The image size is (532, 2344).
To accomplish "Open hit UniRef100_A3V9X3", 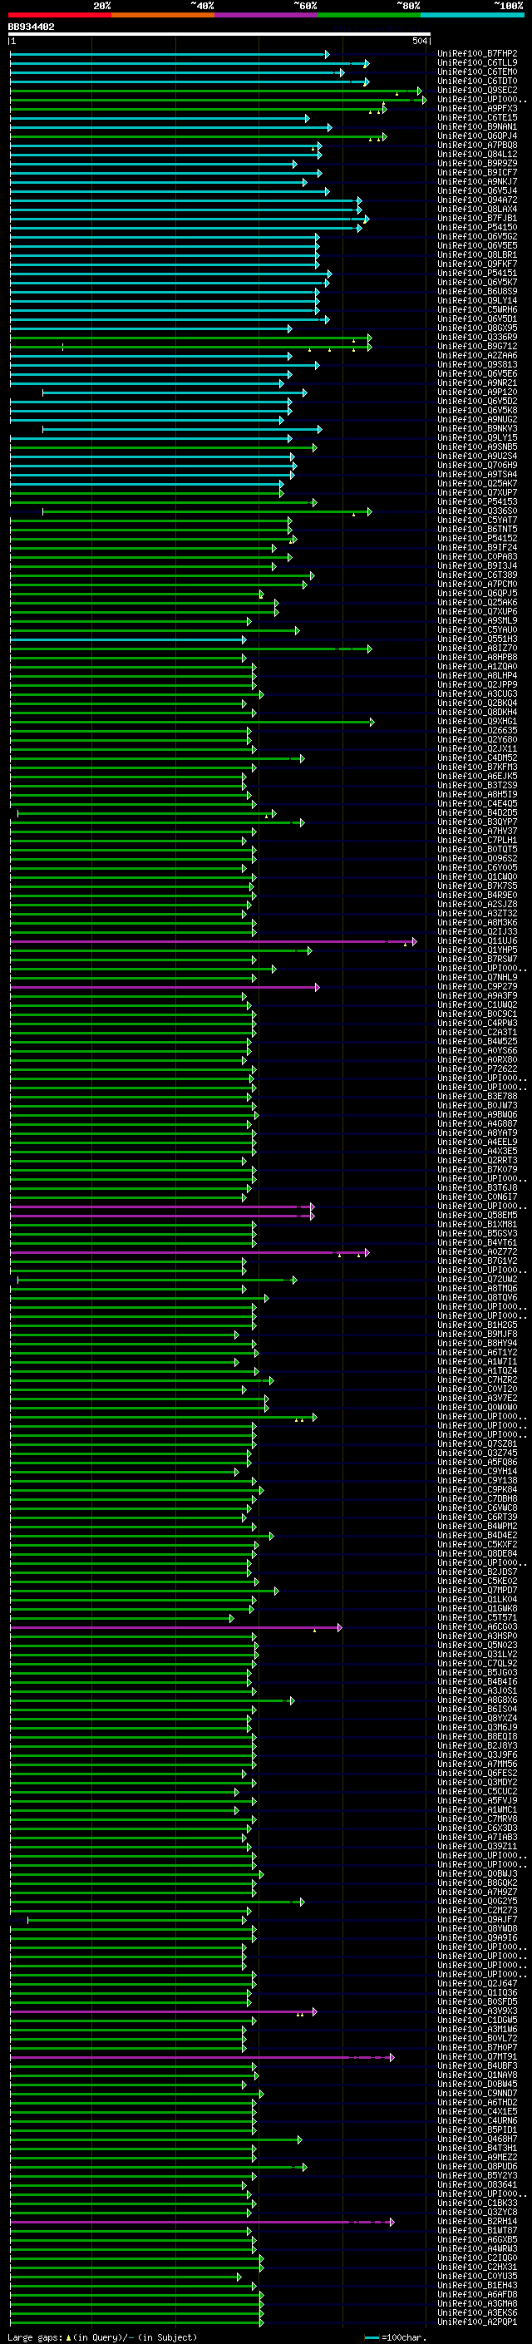I will tap(476, 2012).
